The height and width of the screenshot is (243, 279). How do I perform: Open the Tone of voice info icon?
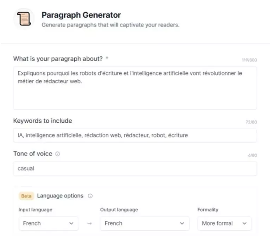[x=58, y=154]
